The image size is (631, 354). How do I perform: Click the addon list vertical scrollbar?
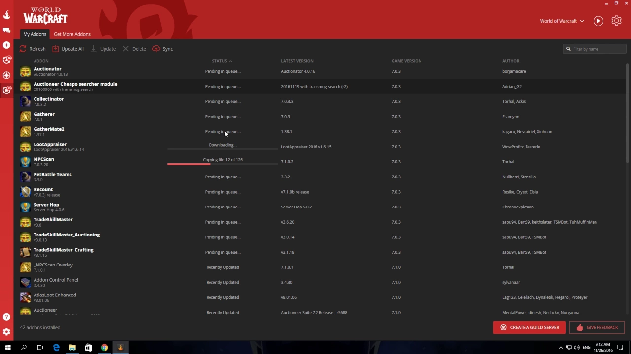click(628, 113)
